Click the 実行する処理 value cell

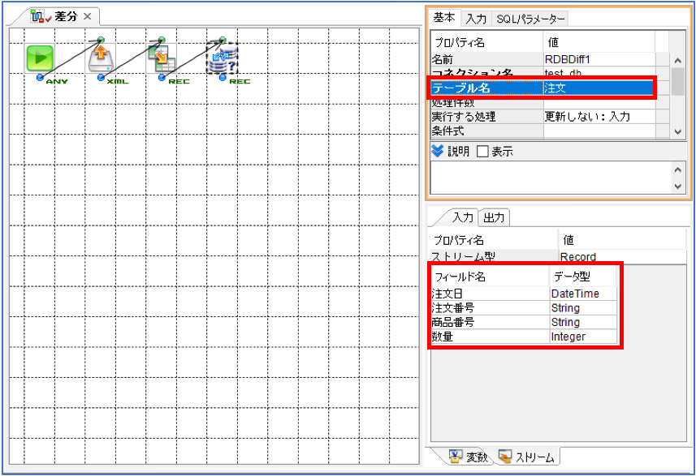point(599,117)
